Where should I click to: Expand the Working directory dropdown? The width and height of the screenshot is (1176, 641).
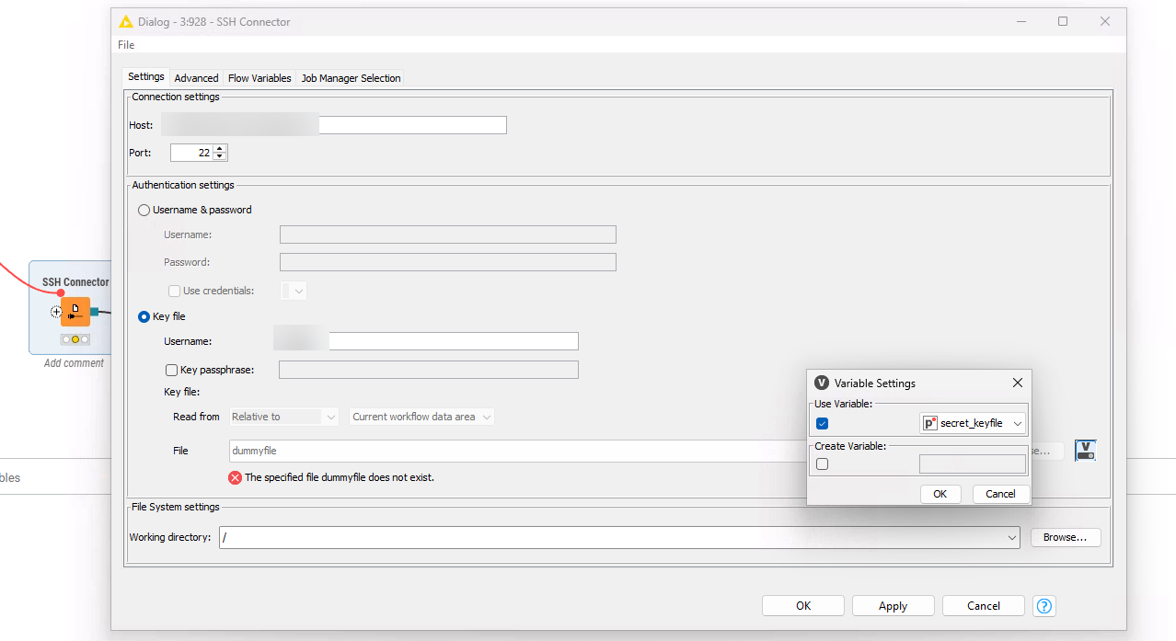pyautogui.click(x=1012, y=537)
